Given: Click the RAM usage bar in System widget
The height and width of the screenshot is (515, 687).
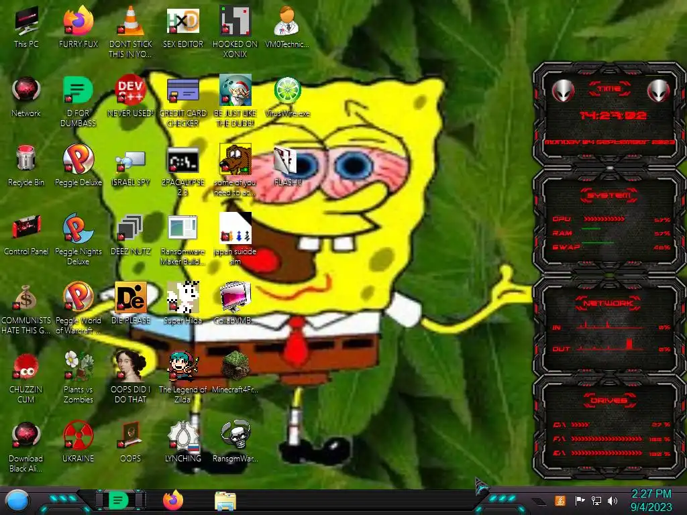Looking at the screenshot, I should tap(591, 229).
